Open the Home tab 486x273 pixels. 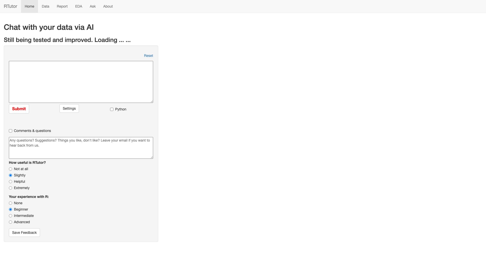[x=29, y=6]
